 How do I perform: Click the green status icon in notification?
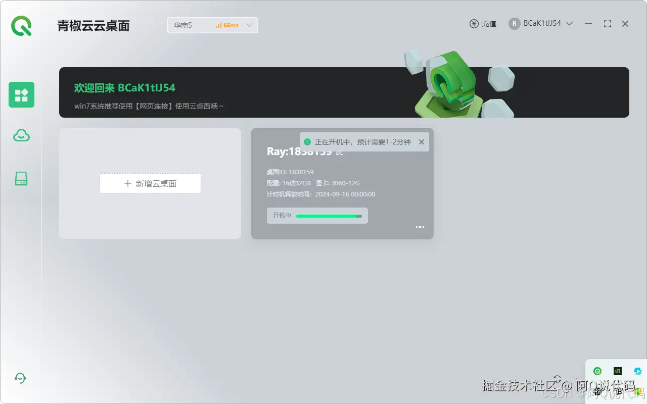(307, 142)
